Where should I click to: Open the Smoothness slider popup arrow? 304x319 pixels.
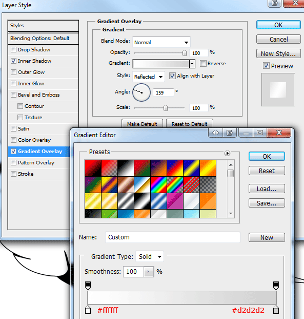point(149,272)
